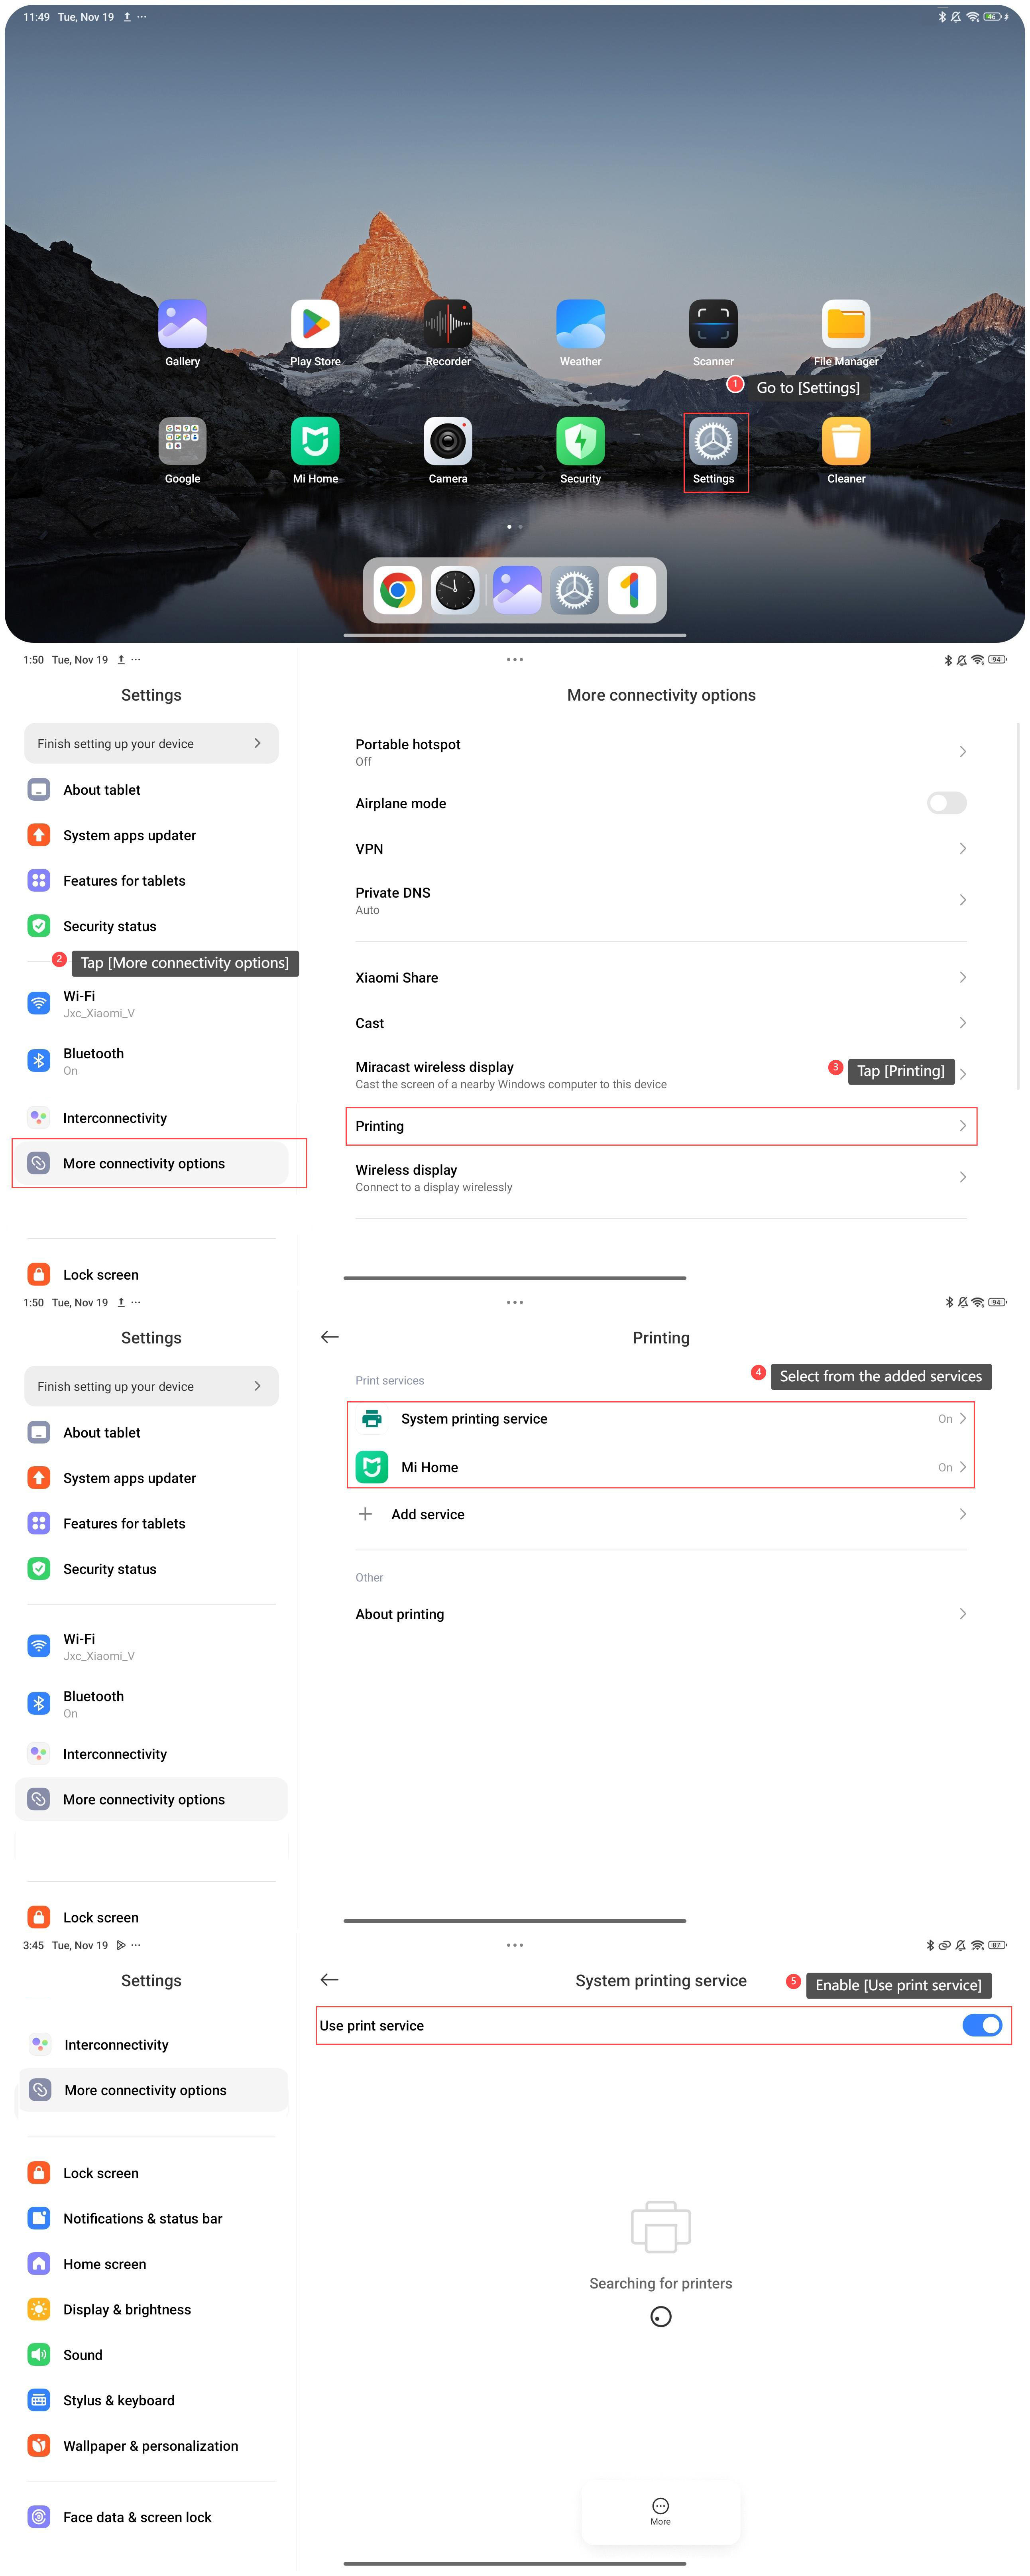Select Printing menu entry
The image size is (1030, 2576).
point(660,1126)
